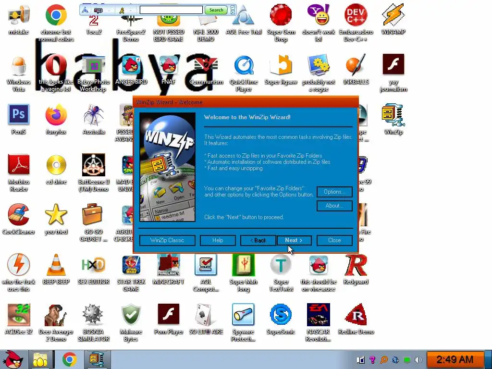
Task: Select the Embarcadero Dev-C++ icon
Action: point(356,23)
